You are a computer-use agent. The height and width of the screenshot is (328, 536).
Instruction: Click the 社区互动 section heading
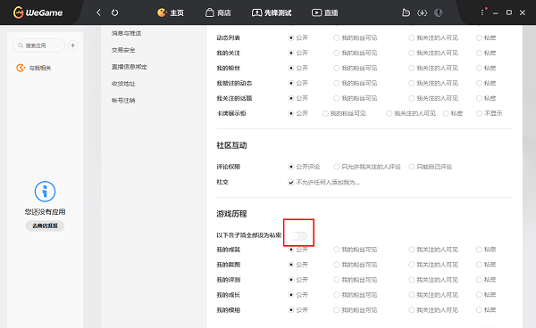click(x=231, y=145)
